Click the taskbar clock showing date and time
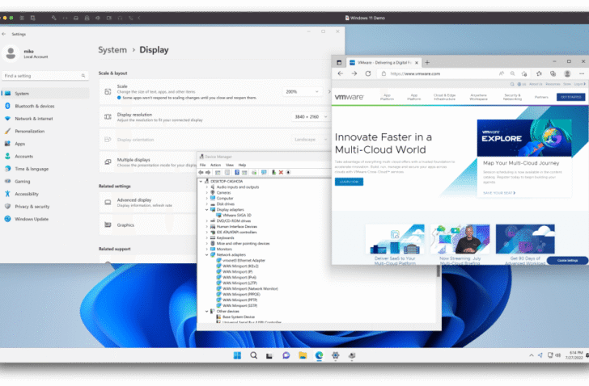Screen dimensions: 589x386 tap(574, 355)
